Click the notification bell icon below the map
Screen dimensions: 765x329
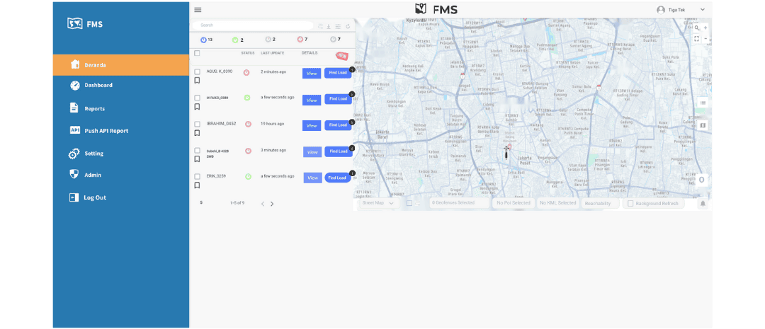[x=703, y=204]
